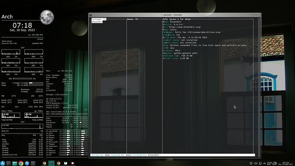Image resolution: width=295 pixels, height=166 pixels.
Task: Click the pcurses row in Conky process list
Action: (x=22, y=144)
